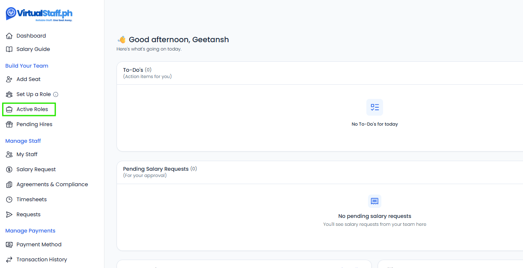This screenshot has height=268, width=523.
Task: Click the Transaction History arrows icon
Action: coord(9,260)
